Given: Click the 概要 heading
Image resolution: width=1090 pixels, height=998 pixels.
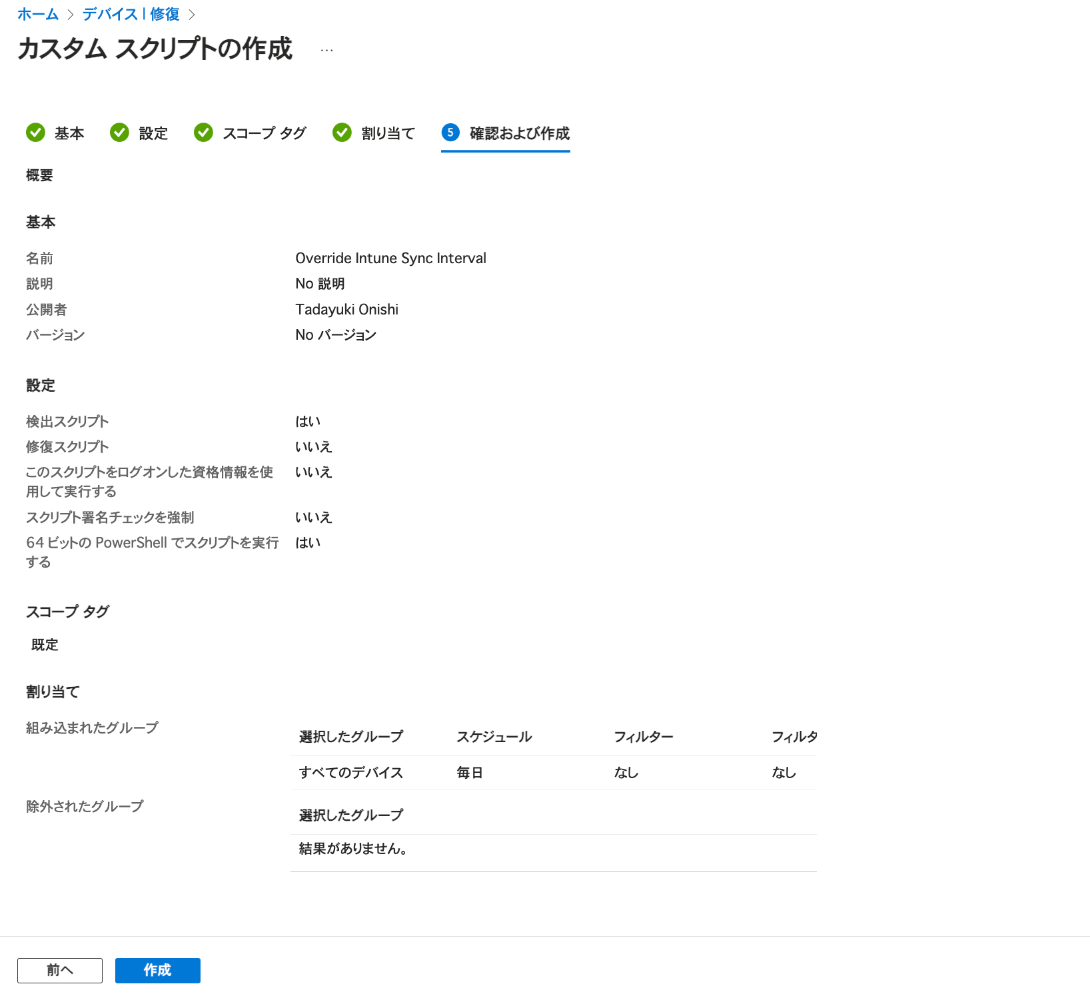Looking at the screenshot, I should pyautogui.click(x=39, y=175).
